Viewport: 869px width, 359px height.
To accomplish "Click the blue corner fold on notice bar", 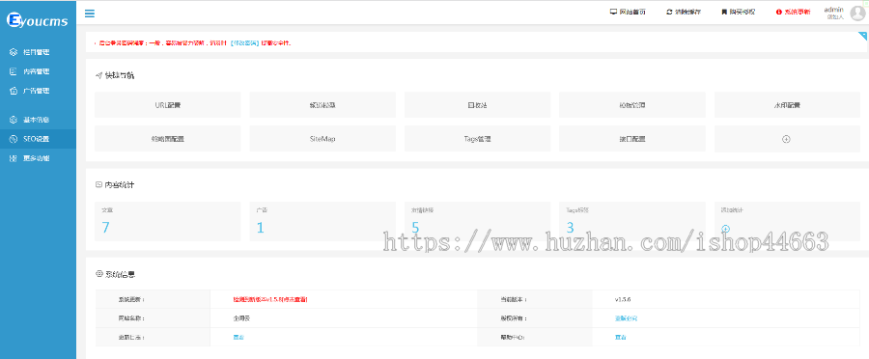I will click(x=862, y=37).
